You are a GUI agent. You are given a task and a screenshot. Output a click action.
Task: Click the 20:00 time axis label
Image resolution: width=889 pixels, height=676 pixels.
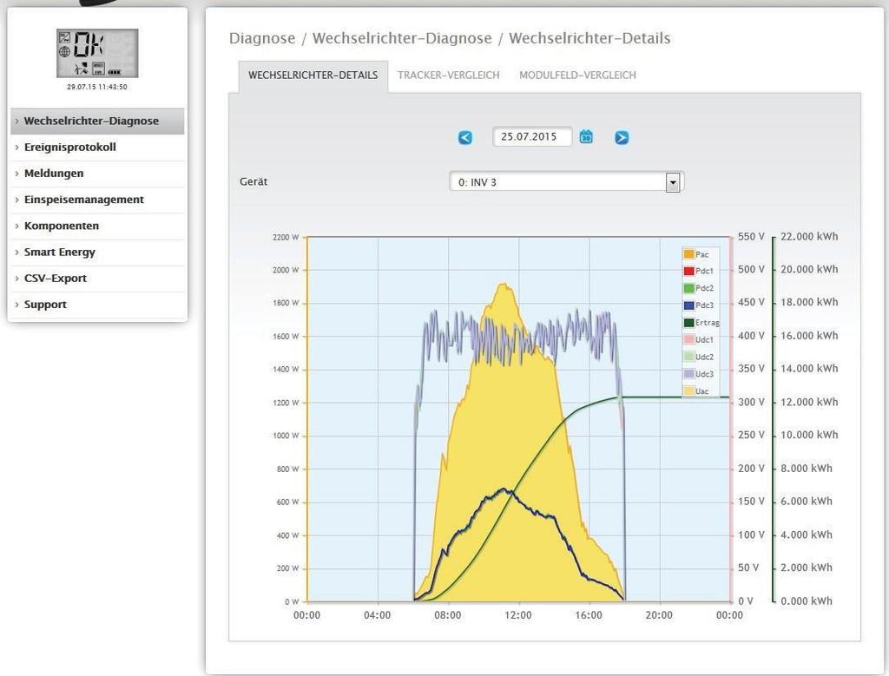coord(659,615)
